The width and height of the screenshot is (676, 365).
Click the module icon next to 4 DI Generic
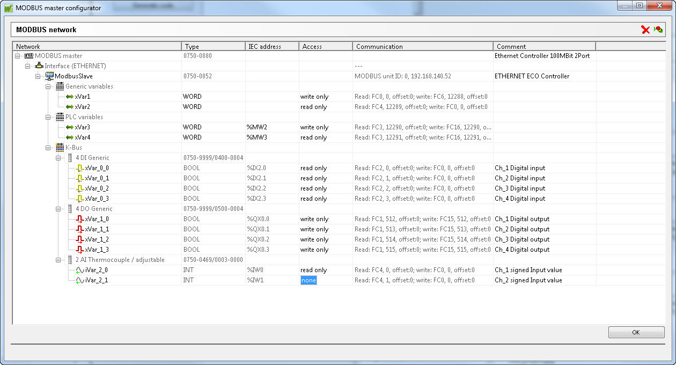pyautogui.click(x=69, y=157)
